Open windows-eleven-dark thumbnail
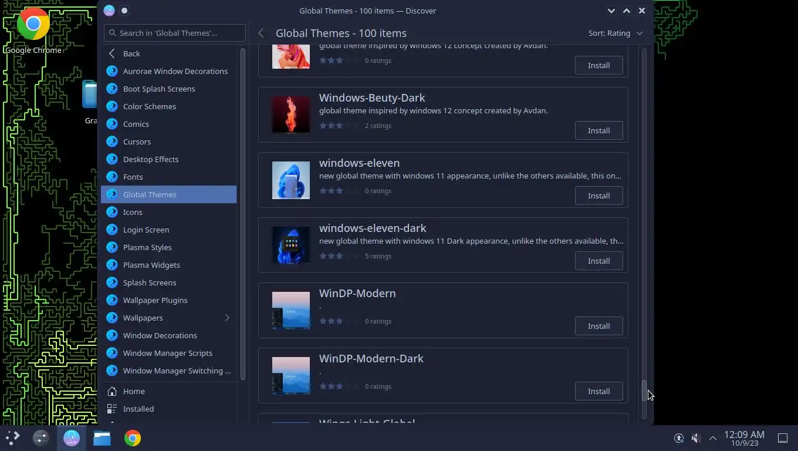798x451 pixels. coord(291,245)
